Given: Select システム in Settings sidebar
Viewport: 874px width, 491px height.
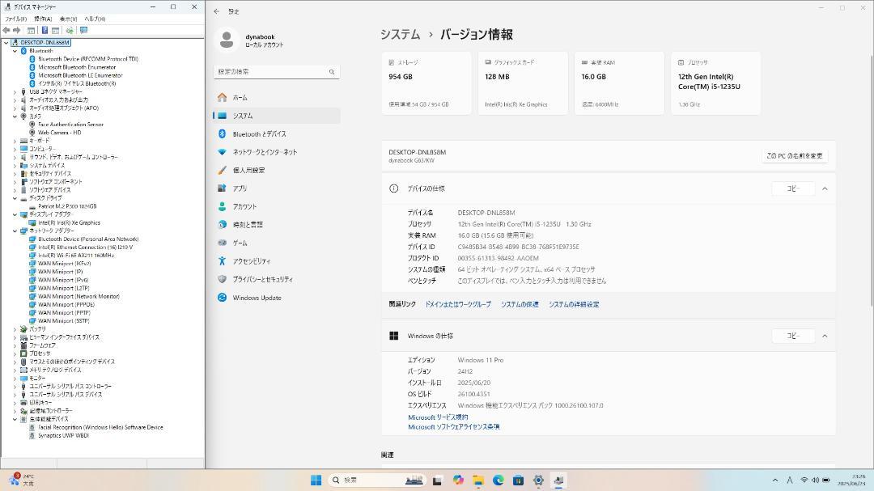Looking at the screenshot, I should 277,116.
